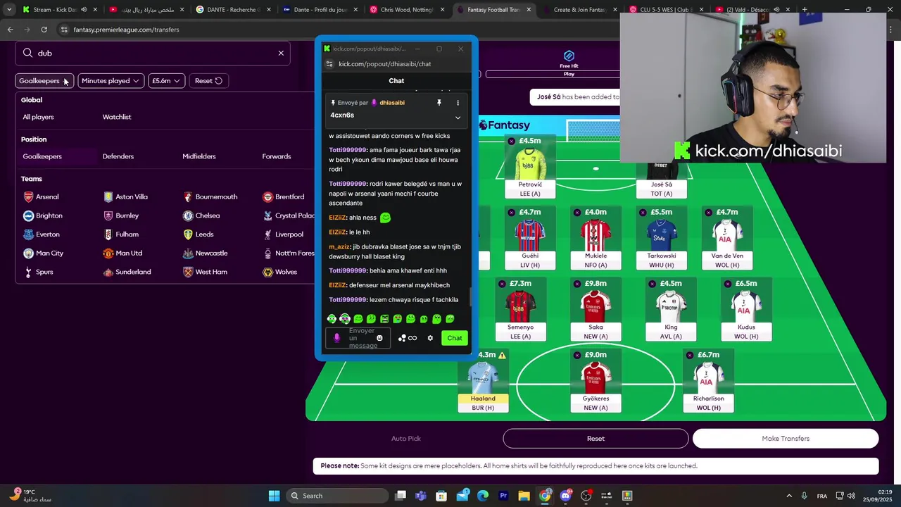Pick Aston Villa team filter
901x507 pixels.
(125, 197)
